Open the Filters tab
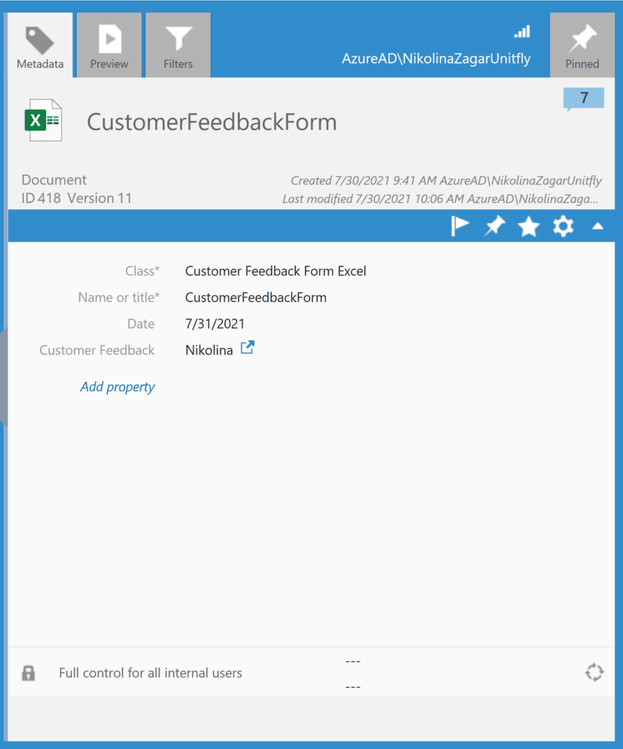Viewport: 623px width, 749px height. (178, 45)
